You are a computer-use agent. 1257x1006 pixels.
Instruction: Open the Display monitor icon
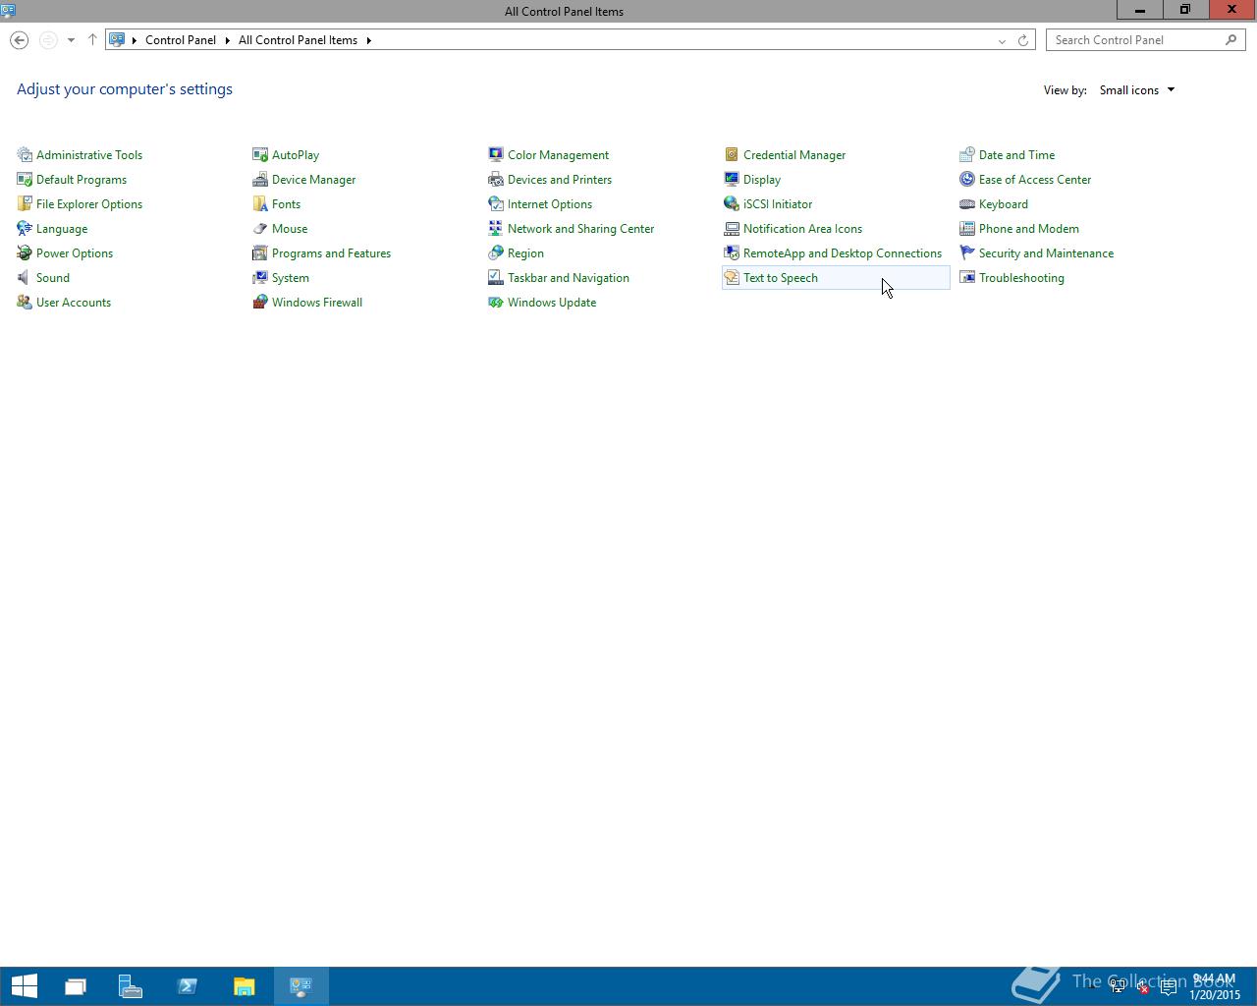732,179
